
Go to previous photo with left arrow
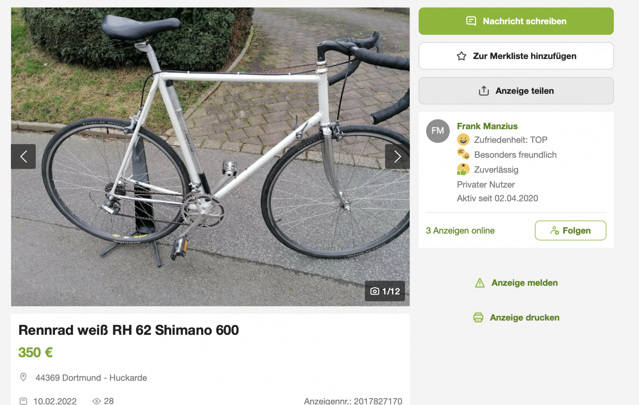tap(24, 156)
